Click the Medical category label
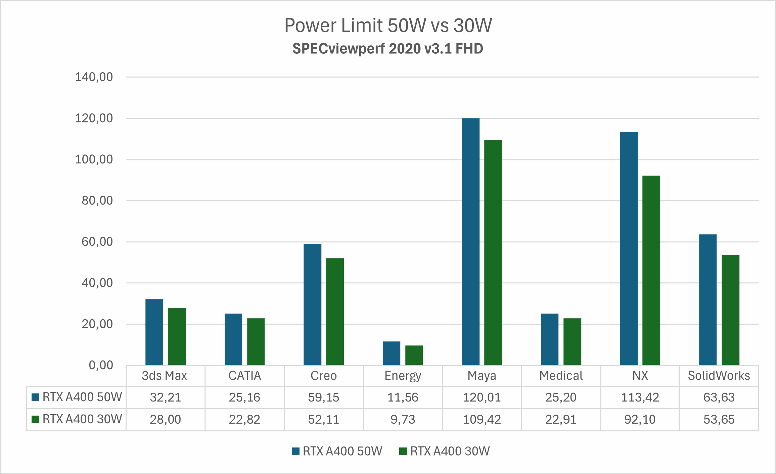776x474 pixels. click(561, 376)
